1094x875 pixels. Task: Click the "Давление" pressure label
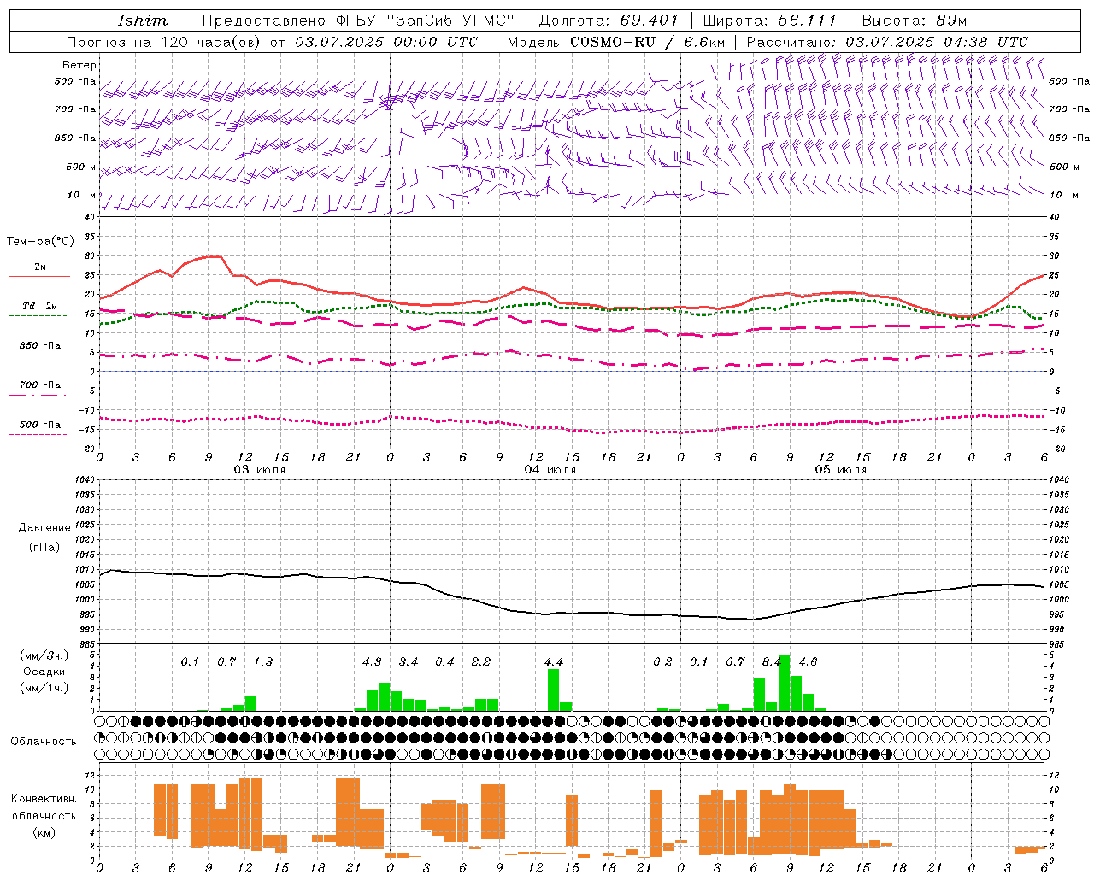[x=44, y=528]
